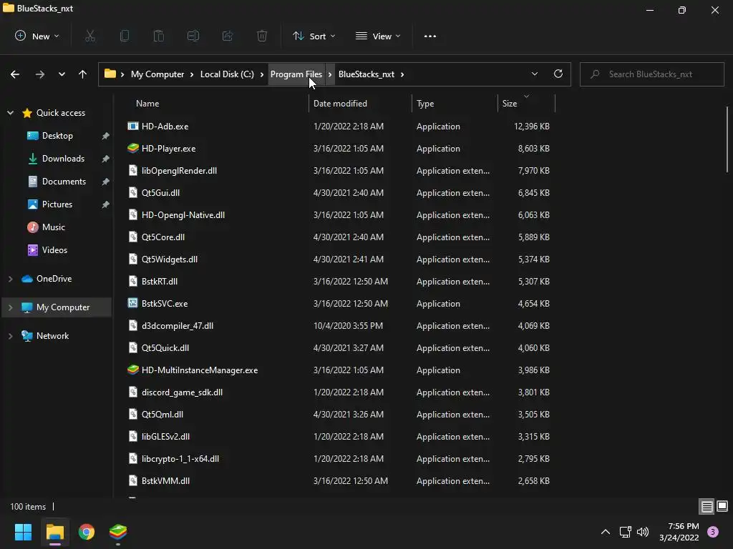Click My Computer in address breadcrumb
This screenshot has width=733, height=549.
pos(157,74)
